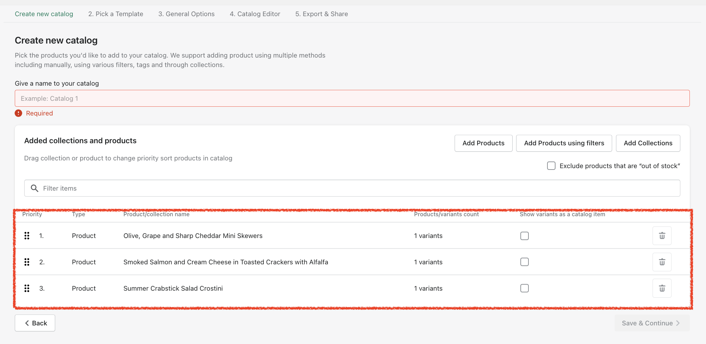The image size is (706, 344).
Task: Check show variants for Olive Grape Skewers
Action: pyautogui.click(x=524, y=236)
